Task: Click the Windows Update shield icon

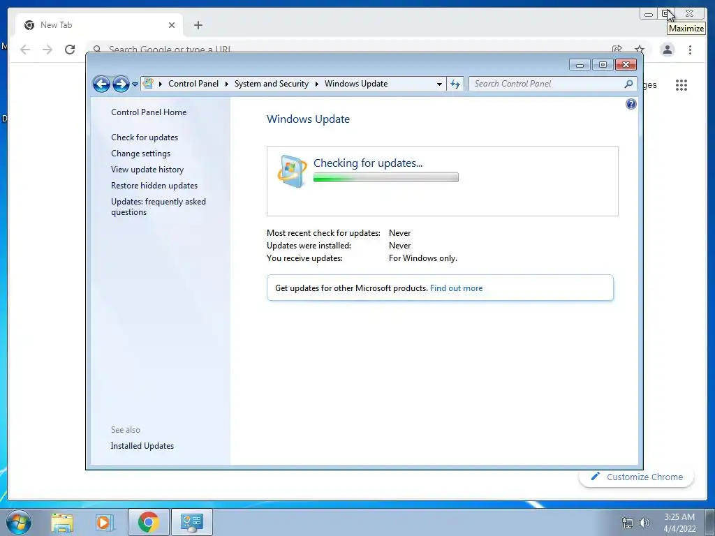Action: tap(293, 172)
